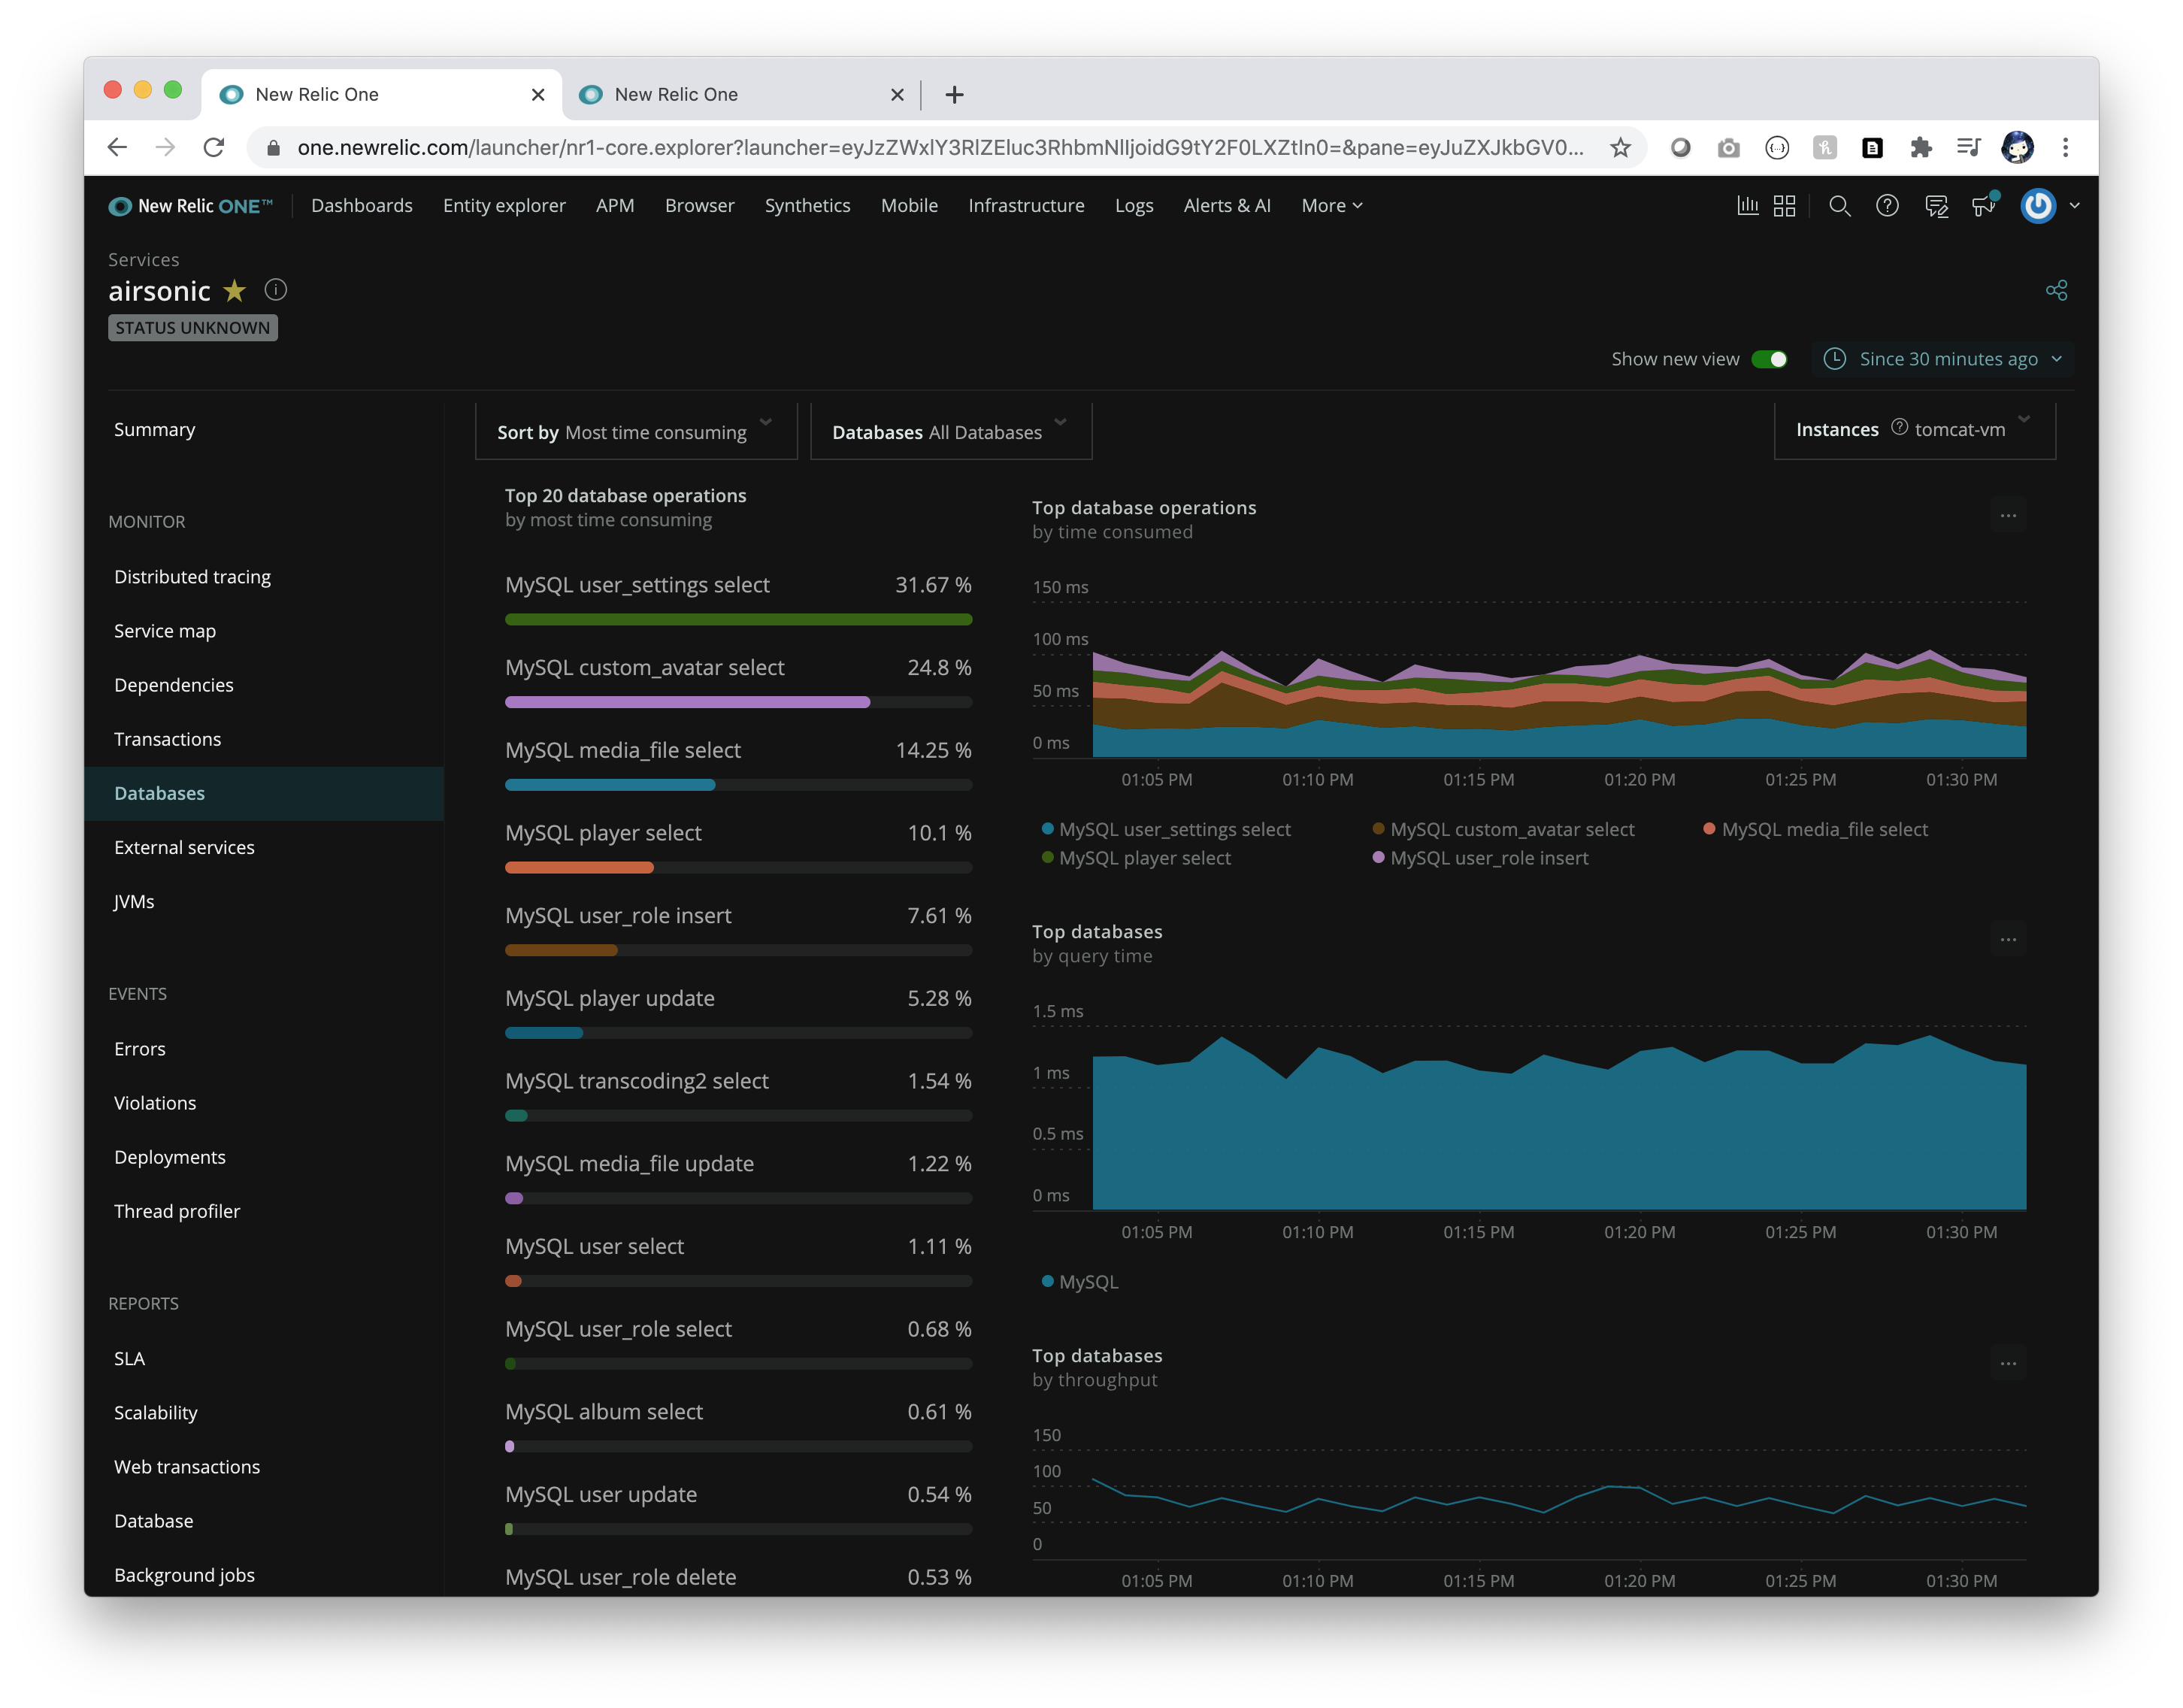Screen dimensions: 2183x1708
Task: Toggle MySQL custom_avatar select legend series
Action: click(x=1503, y=830)
